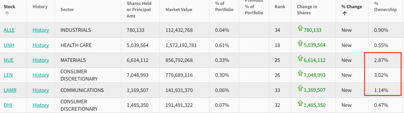Click the sort arrow under % Change header

(x=345, y=13)
